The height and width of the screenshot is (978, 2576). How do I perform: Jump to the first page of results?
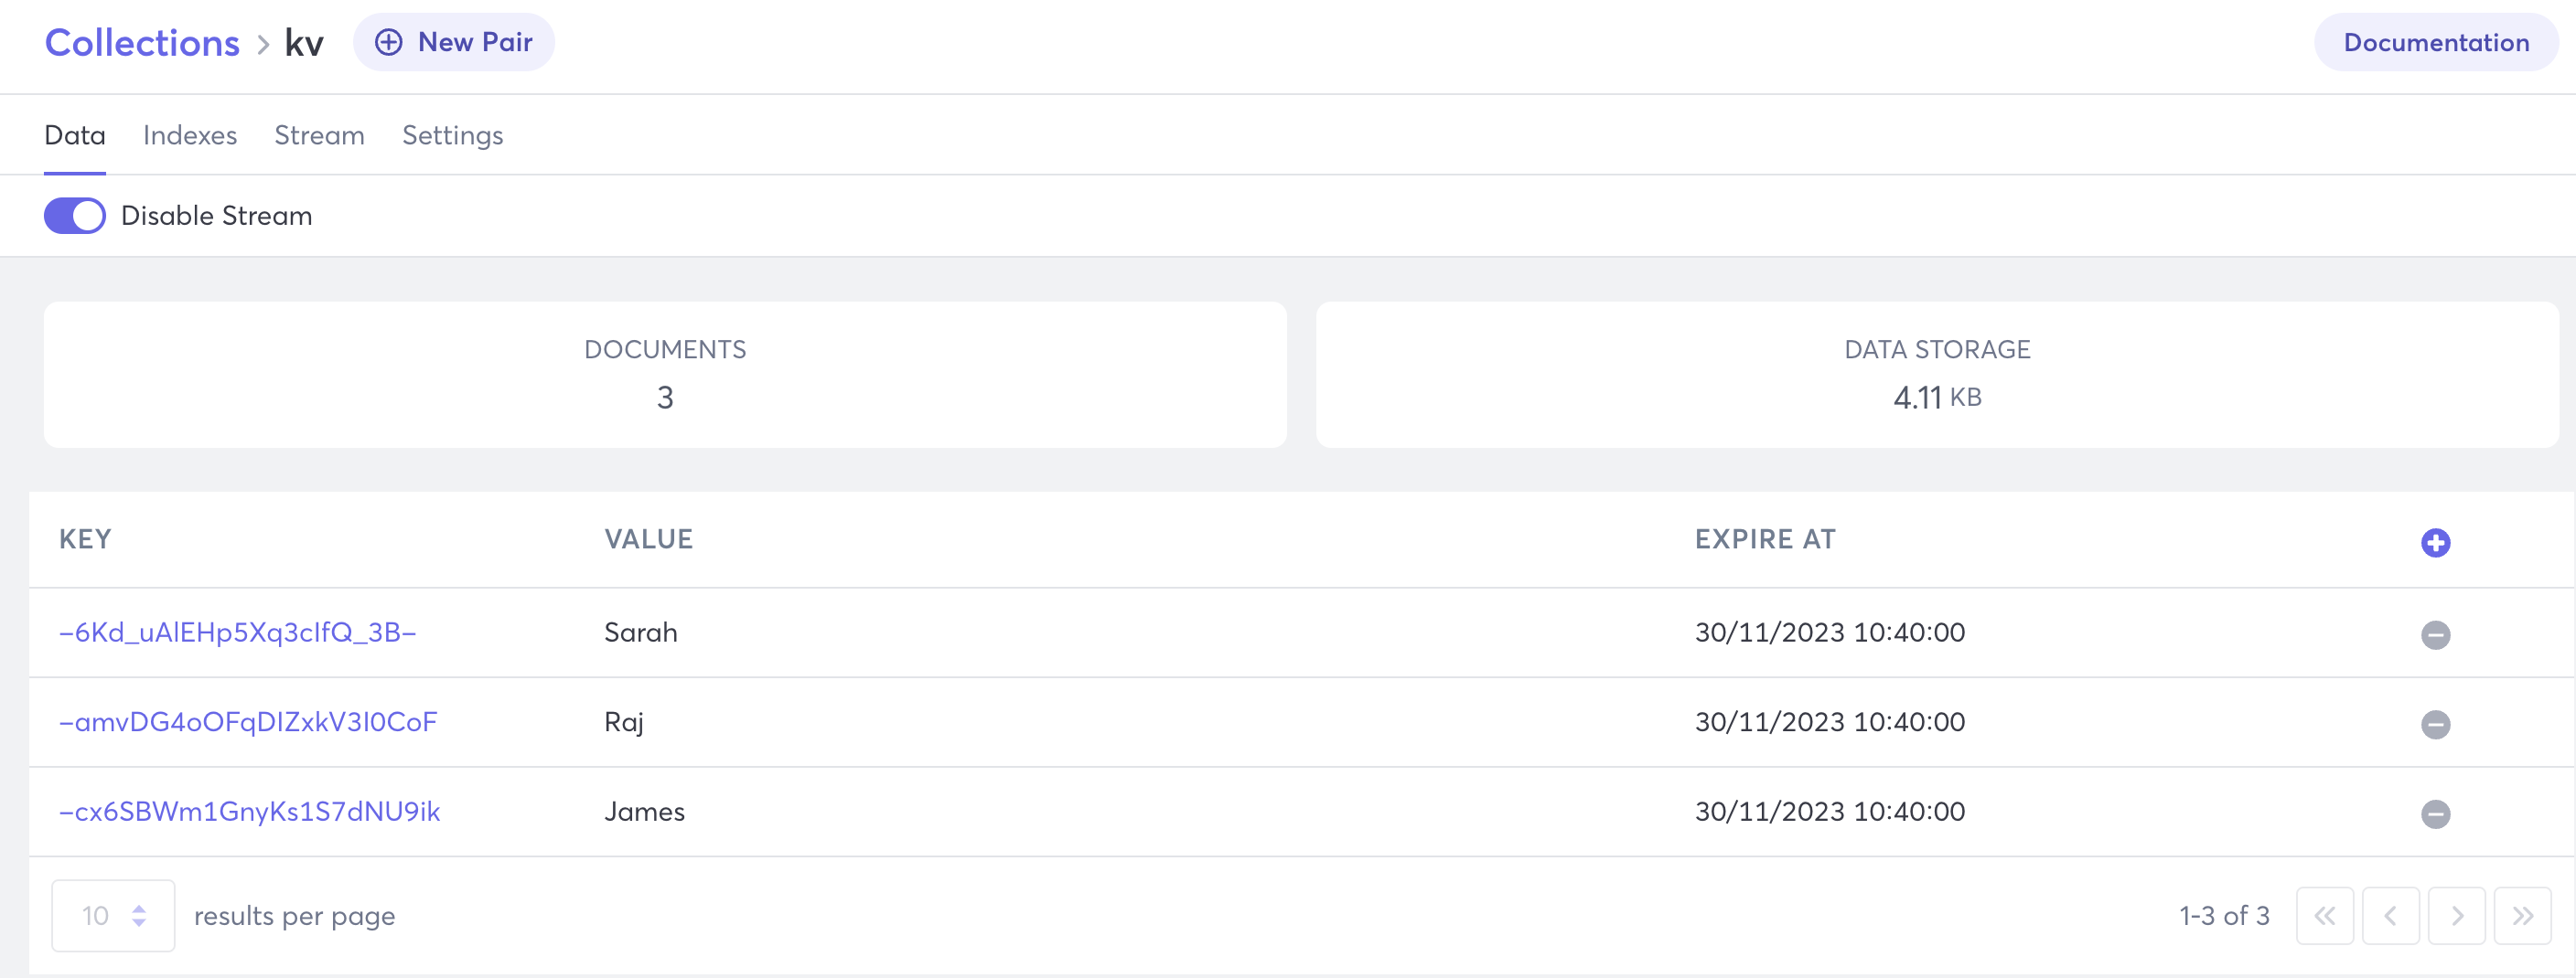click(2325, 915)
